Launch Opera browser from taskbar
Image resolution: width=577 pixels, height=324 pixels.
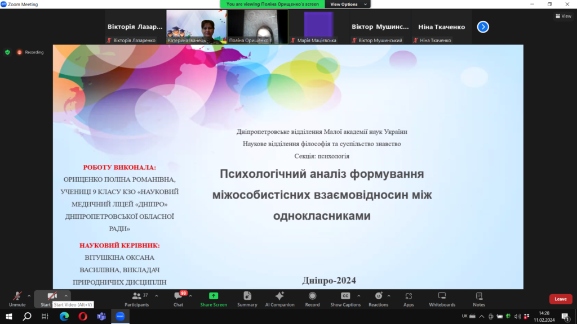click(83, 316)
